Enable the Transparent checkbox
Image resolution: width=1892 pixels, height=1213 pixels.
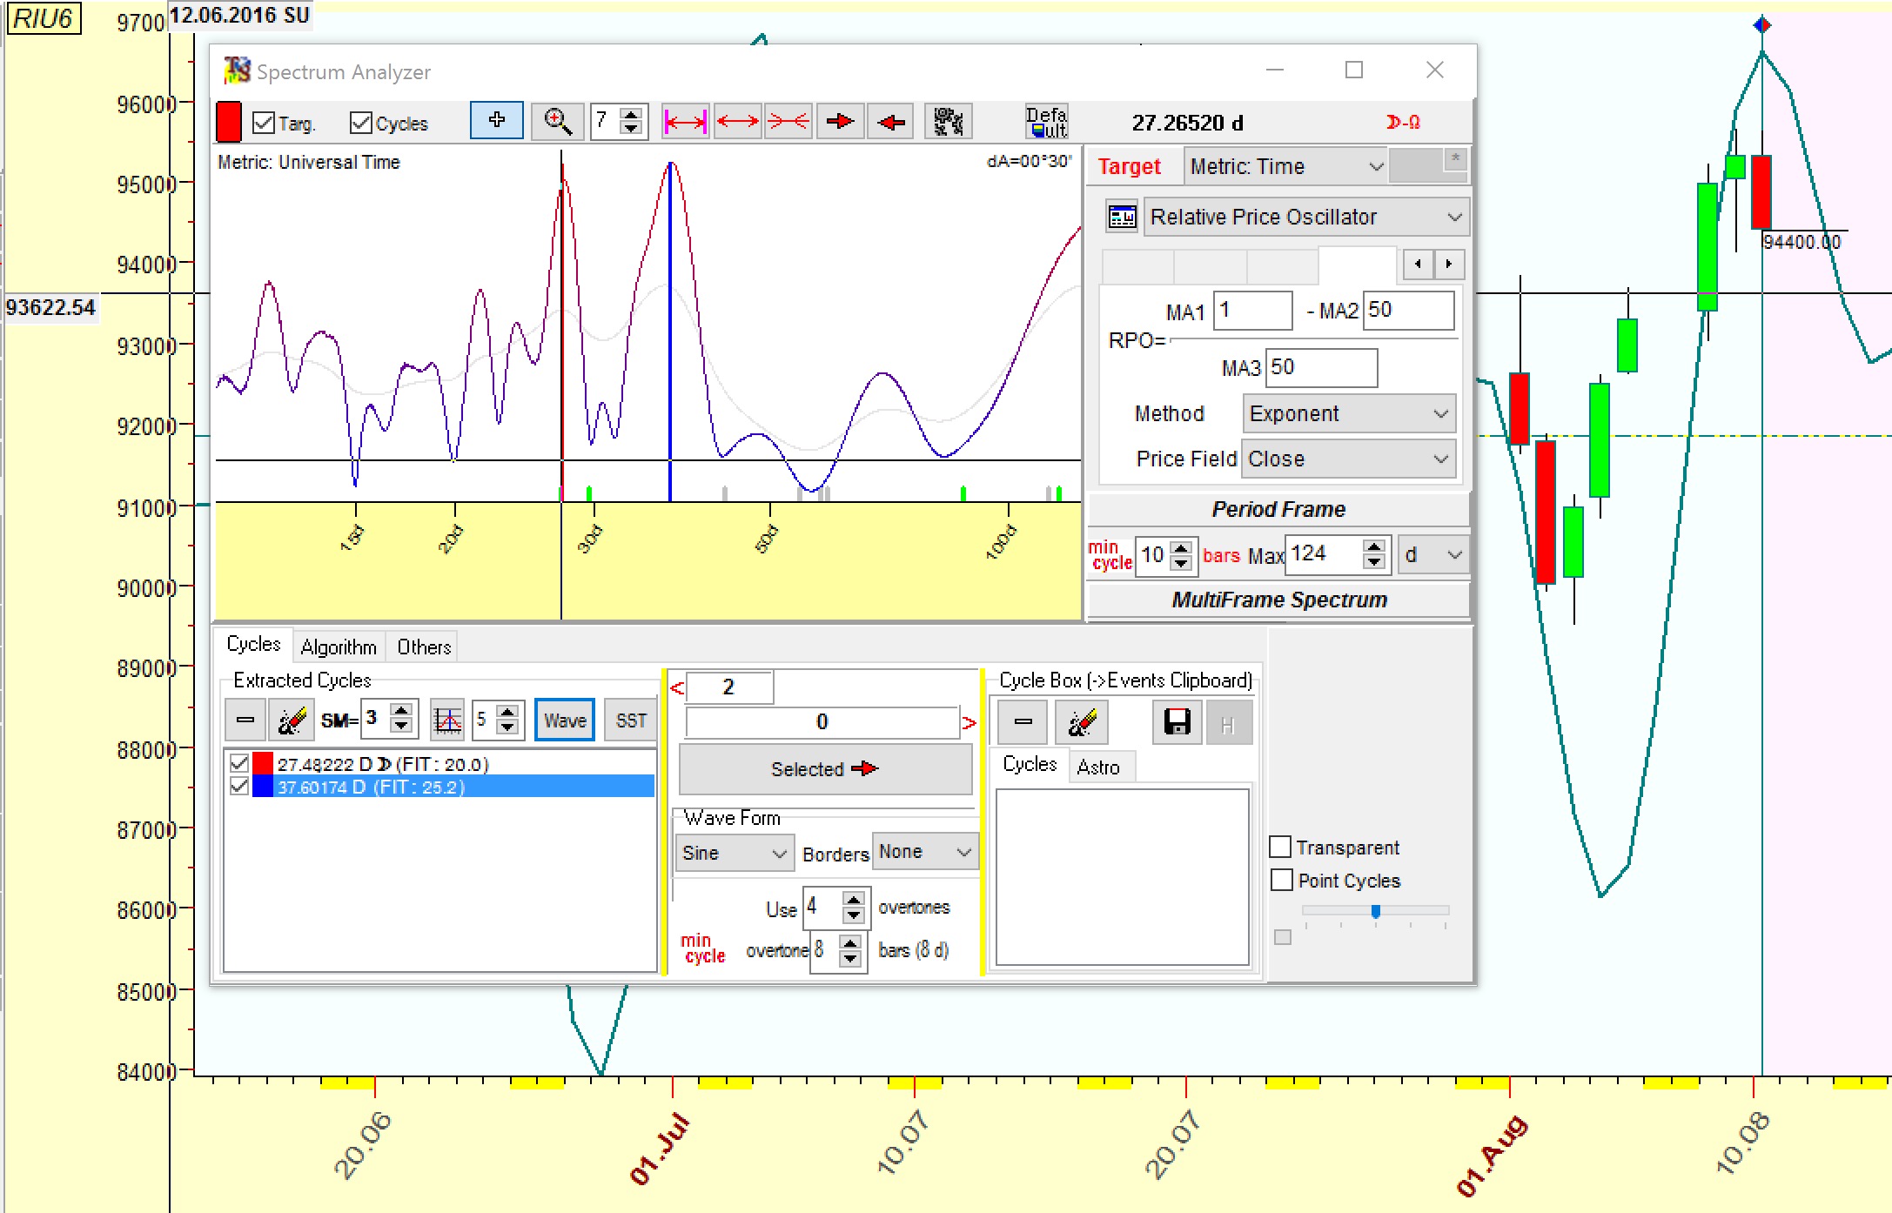point(1280,847)
